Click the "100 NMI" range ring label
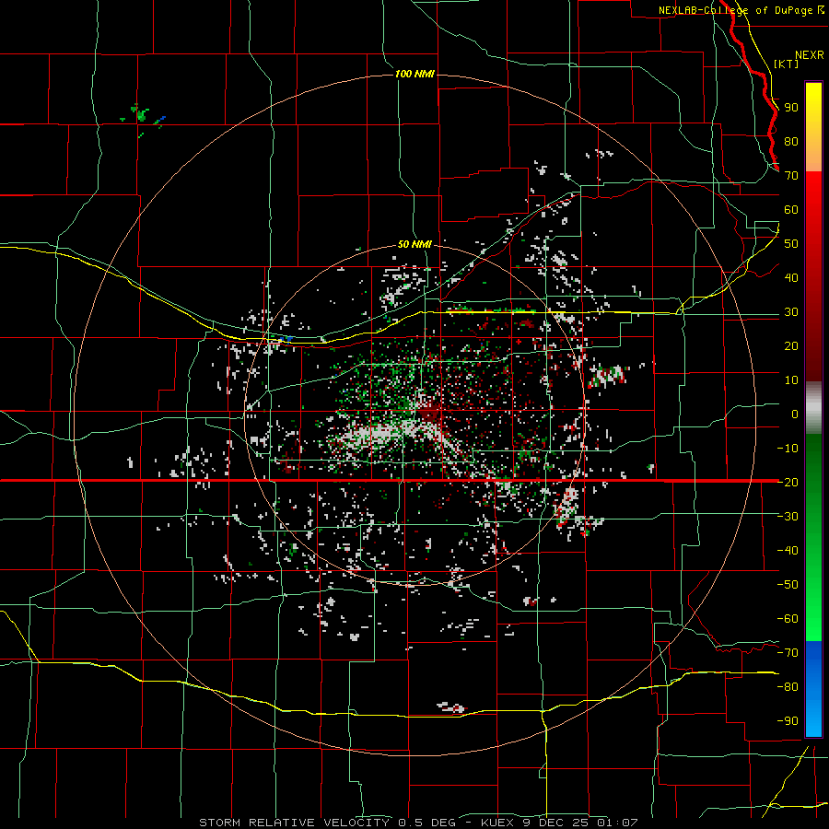Image resolution: width=829 pixels, height=829 pixels. pos(414,74)
